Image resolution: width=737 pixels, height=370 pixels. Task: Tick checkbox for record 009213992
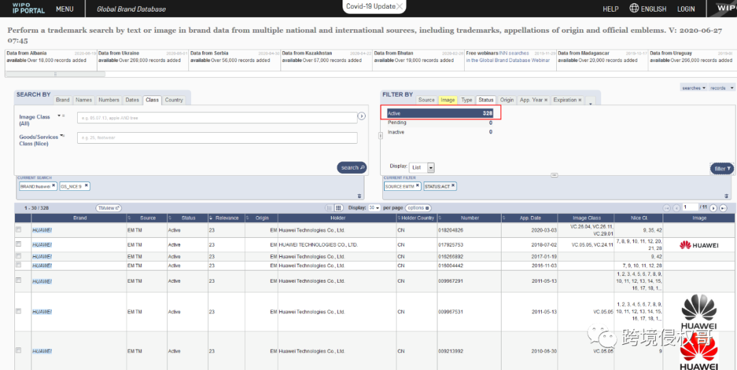click(x=18, y=350)
